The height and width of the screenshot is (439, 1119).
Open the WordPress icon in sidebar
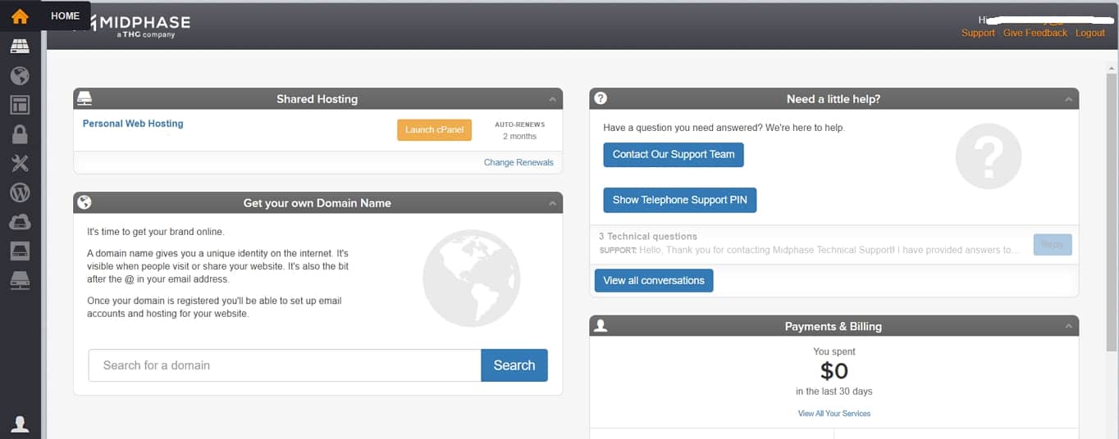20,192
